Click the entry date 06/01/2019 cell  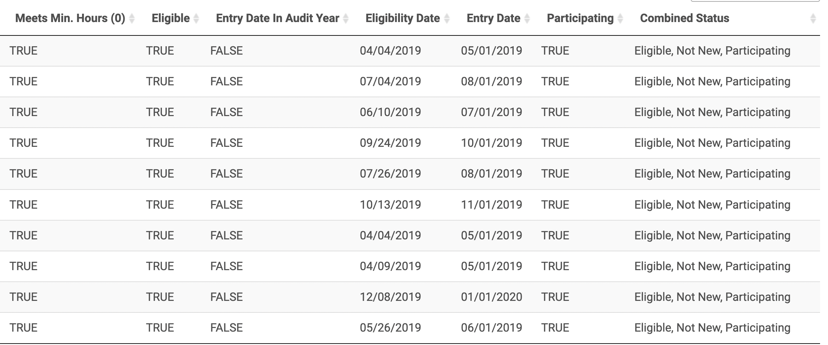click(491, 328)
